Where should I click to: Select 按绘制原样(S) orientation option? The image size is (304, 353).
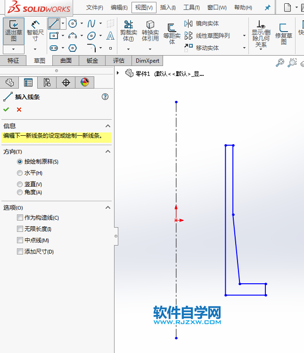[x=20, y=162]
